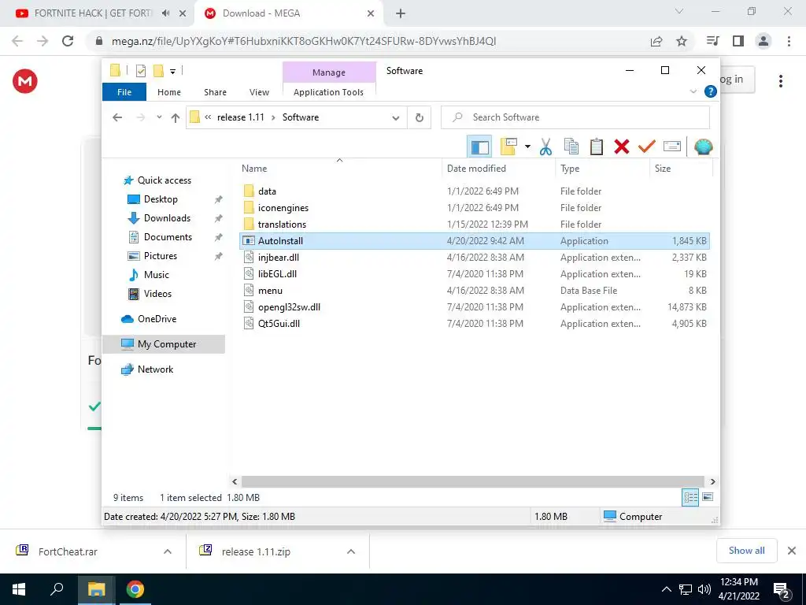Expand the ribbon chevron
806x605 pixels.
point(693,91)
